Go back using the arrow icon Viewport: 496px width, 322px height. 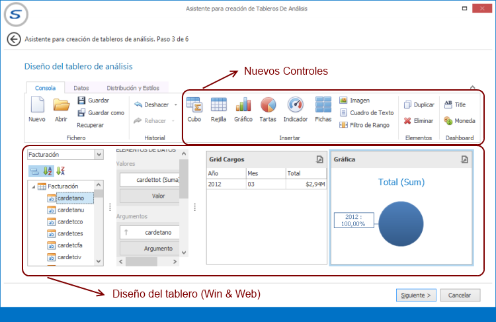coord(13,39)
